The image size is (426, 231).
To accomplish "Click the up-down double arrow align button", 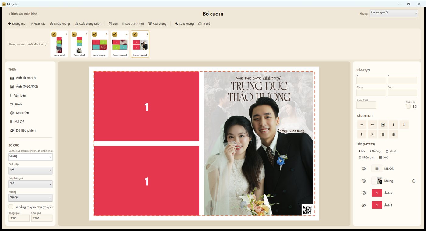I will pos(404,125).
